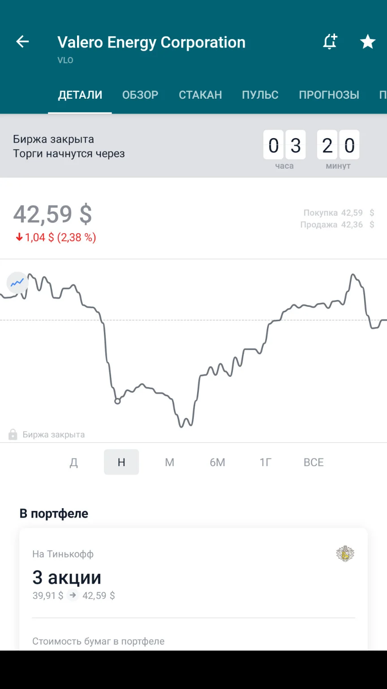Tap the back arrow icon
The width and height of the screenshot is (387, 689).
click(22, 42)
